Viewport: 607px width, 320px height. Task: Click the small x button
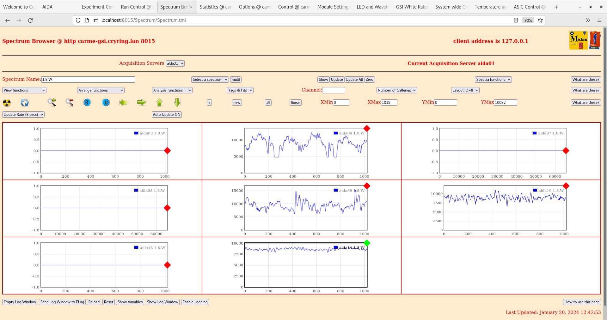[209, 103]
